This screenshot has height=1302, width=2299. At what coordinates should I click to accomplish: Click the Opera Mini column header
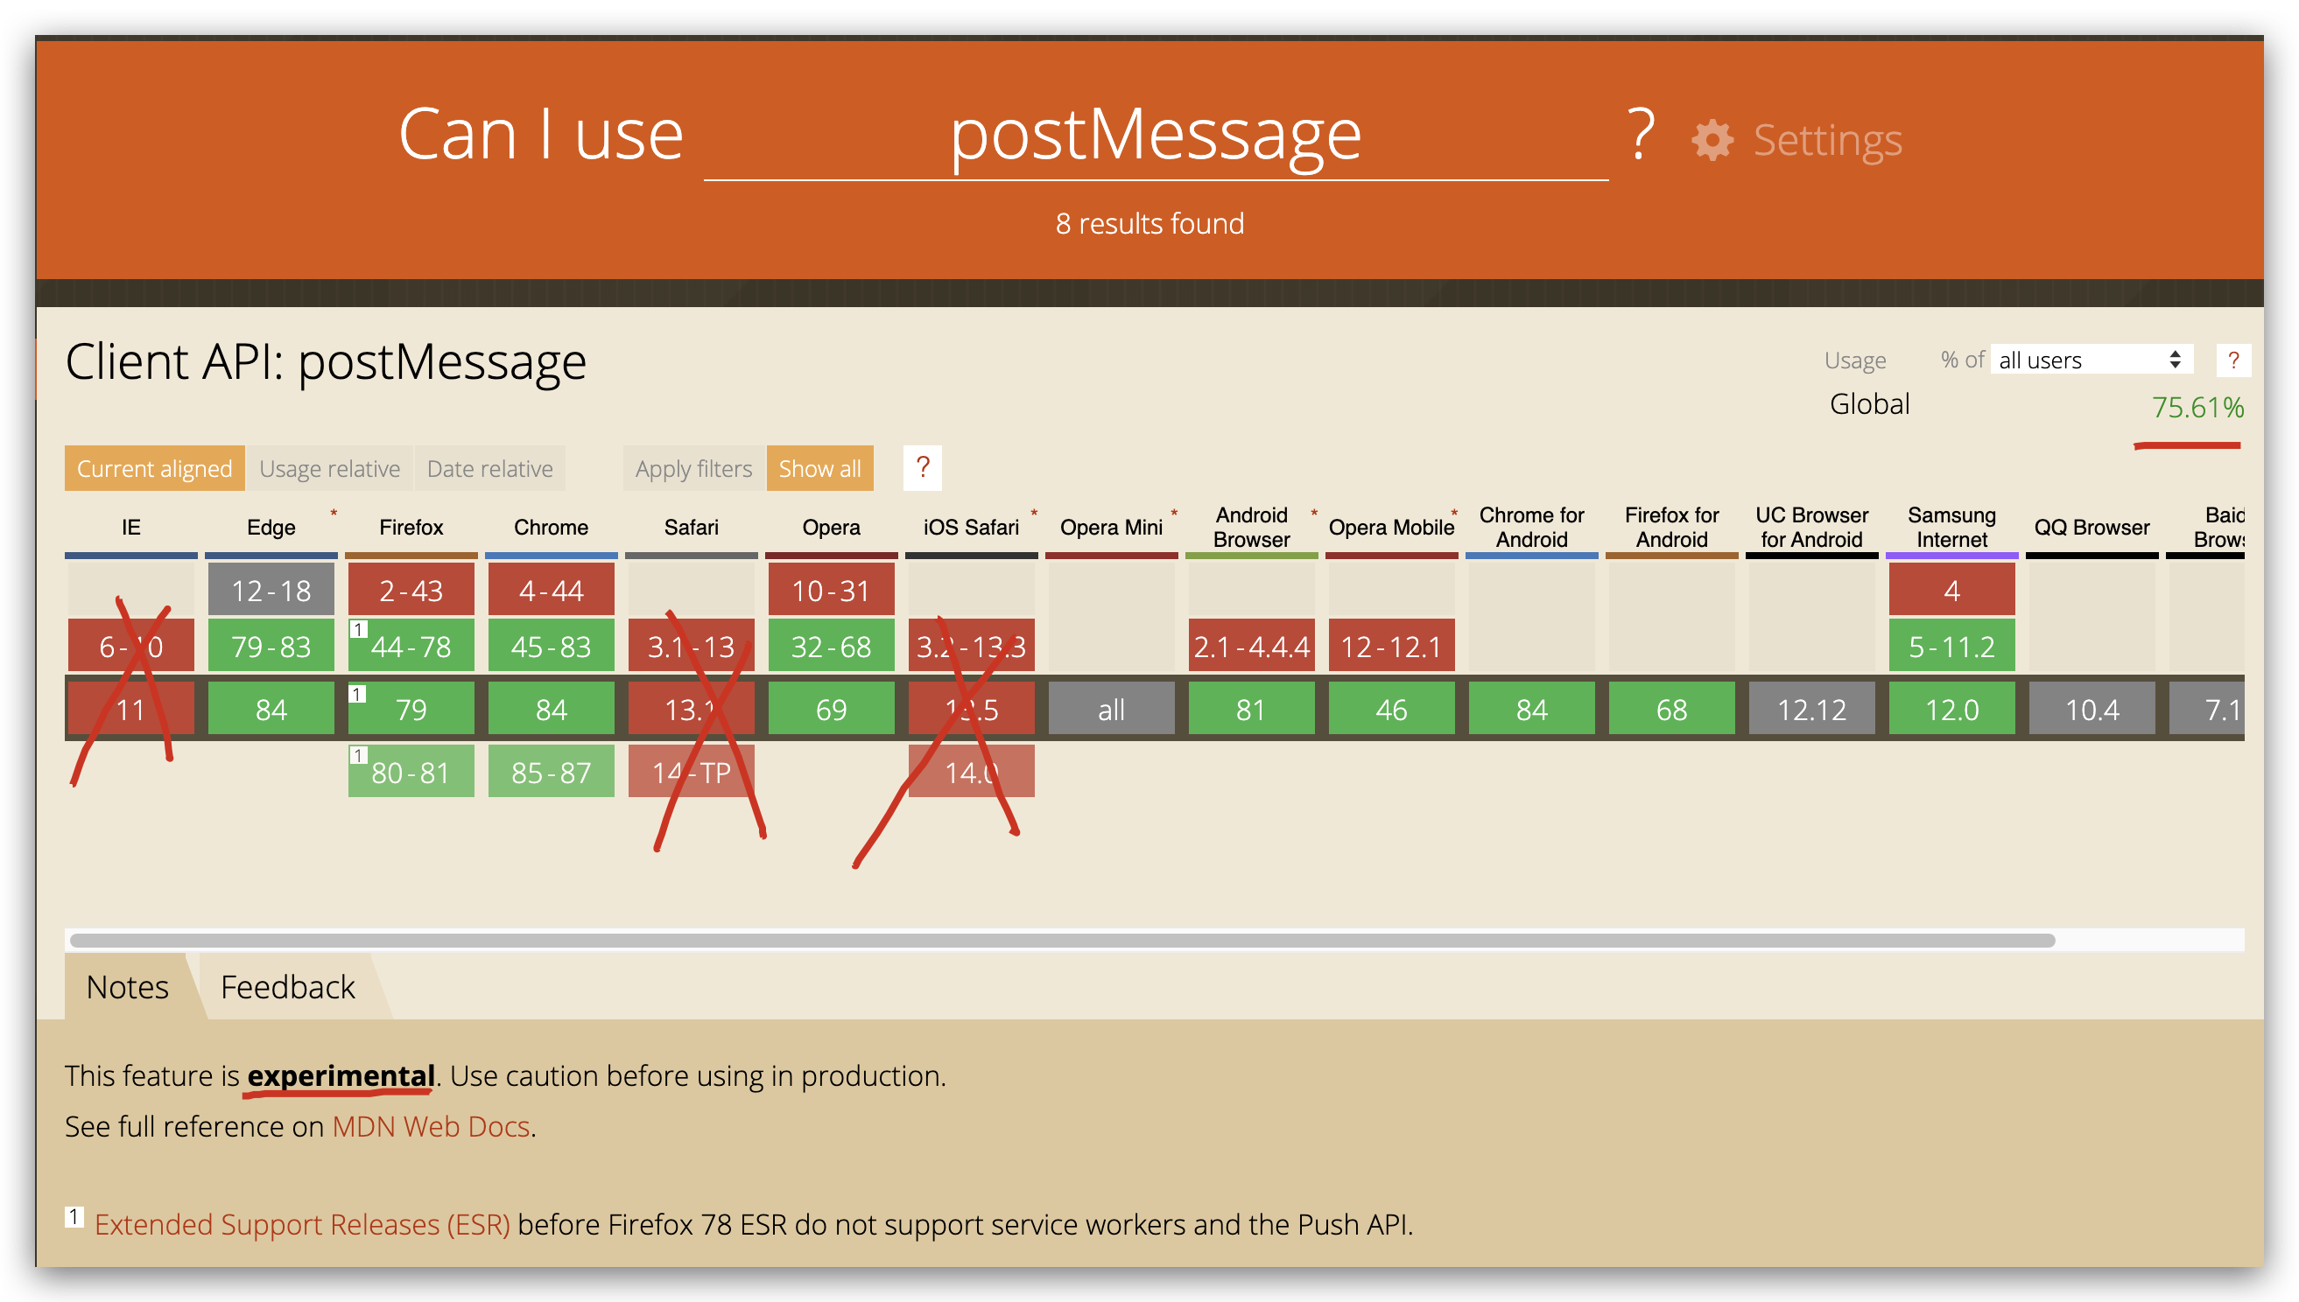(x=1111, y=528)
